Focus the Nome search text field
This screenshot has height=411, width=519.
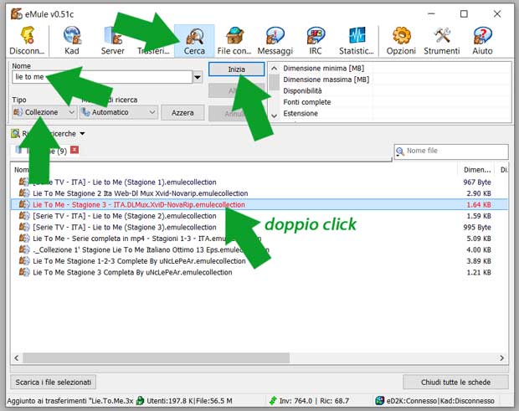[x=102, y=77]
